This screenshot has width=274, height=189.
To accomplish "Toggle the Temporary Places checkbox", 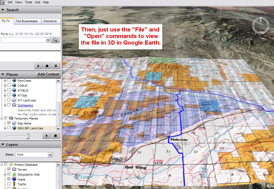I will click(x=5, y=118).
